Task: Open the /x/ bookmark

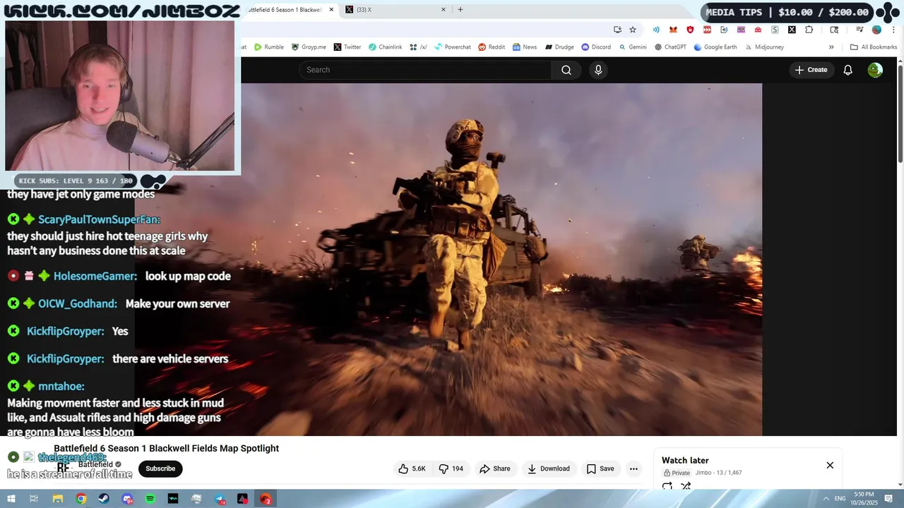Action: click(x=418, y=47)
